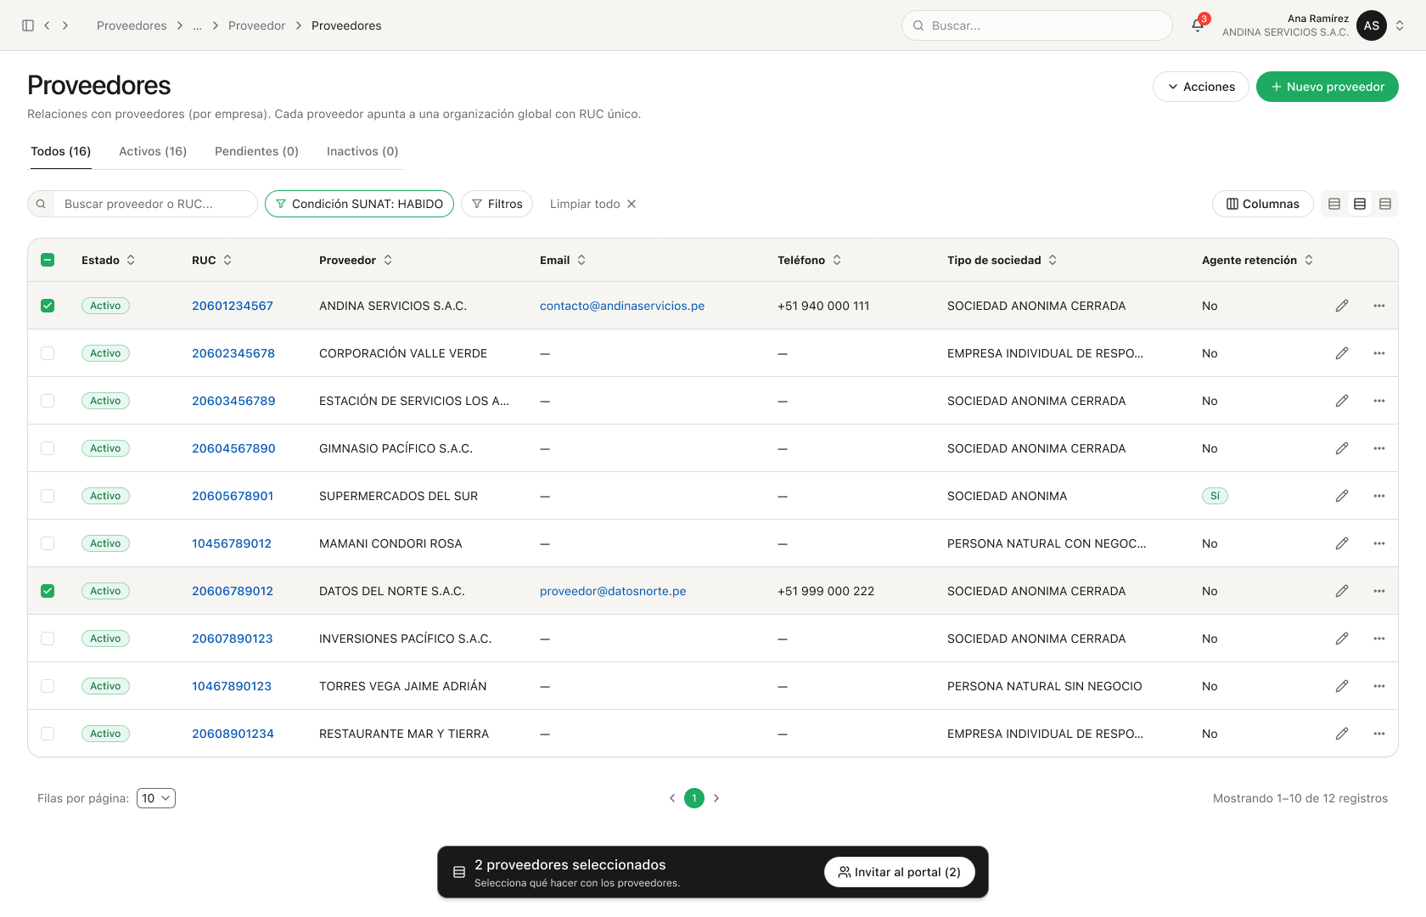Check ESTACIÓN DE SERVICIOS row checkbox

click(x=48, y=401)
